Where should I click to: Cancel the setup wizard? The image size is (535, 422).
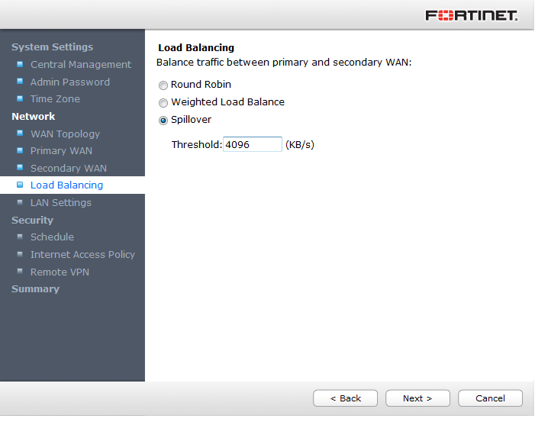pos(490,398)
